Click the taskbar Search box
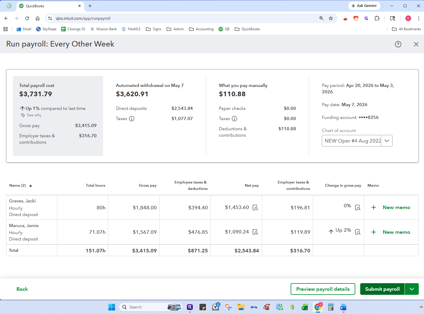The height and width of the screenshot is (314, 424). click(151, 307)
